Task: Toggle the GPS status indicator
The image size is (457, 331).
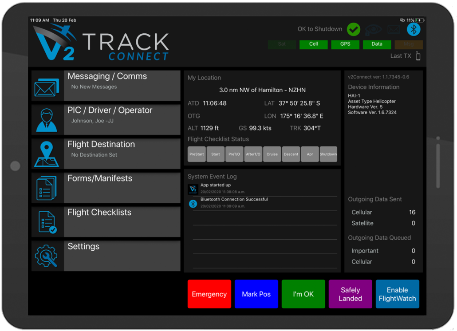Action: [x=345, y=44]
